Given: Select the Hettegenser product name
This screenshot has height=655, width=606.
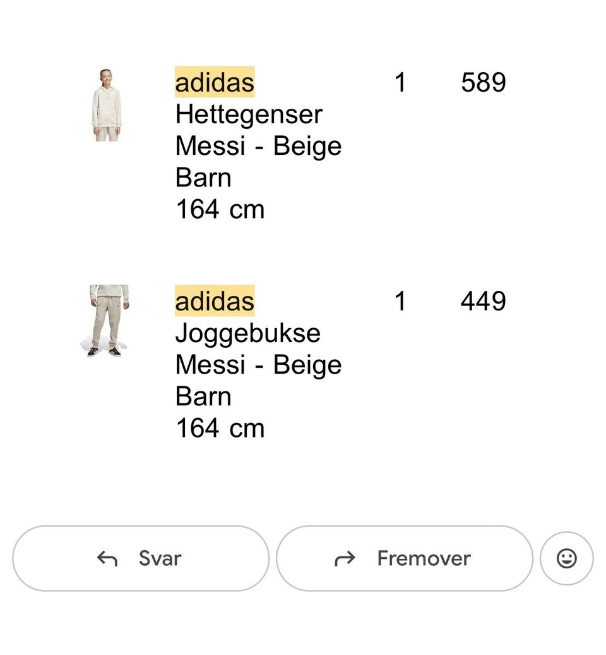Looking at the screenshot, I should (x=249, y=114).
